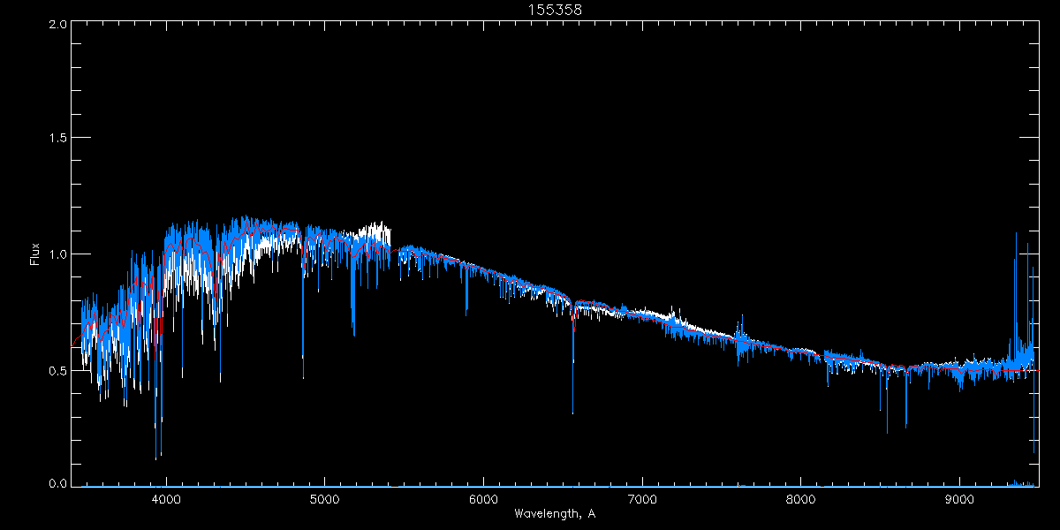Select the 6000 x-axis tick label

(x=483, y=498)
